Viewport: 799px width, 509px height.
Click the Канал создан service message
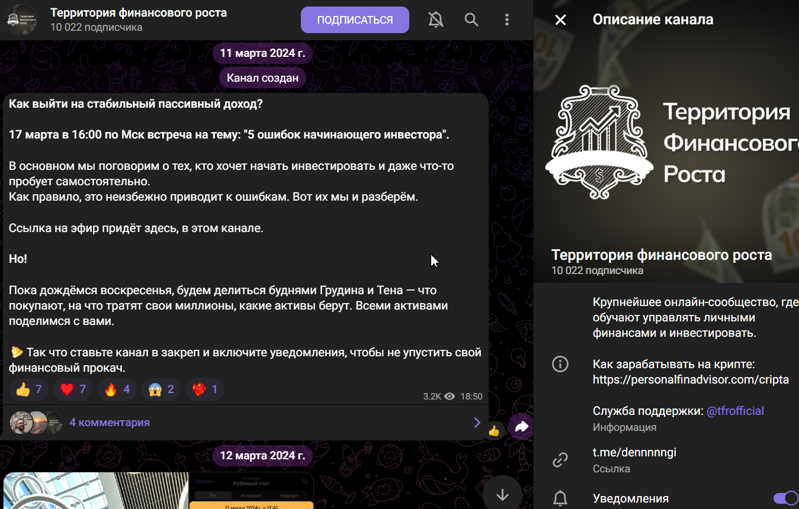click(x=262, y=78)
